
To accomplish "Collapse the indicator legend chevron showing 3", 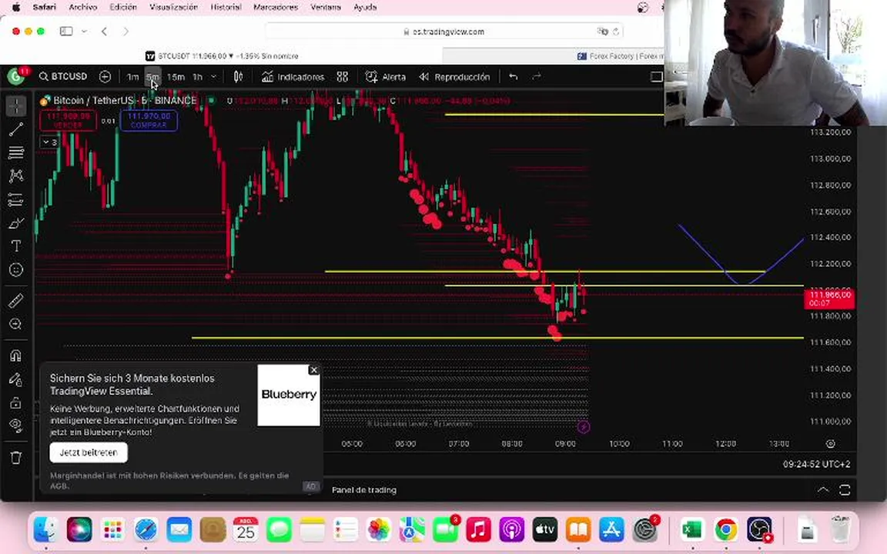I will (49, 142).
